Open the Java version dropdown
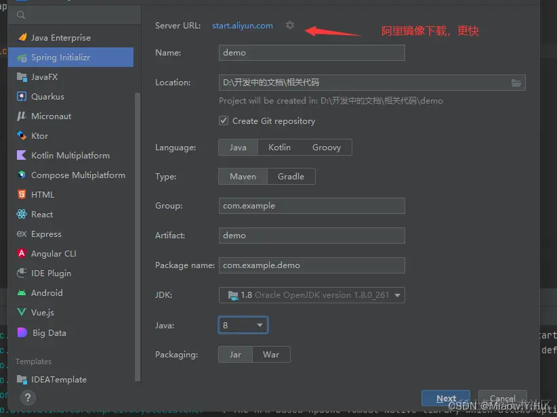557x417 pixels. (x=243, y=325)
